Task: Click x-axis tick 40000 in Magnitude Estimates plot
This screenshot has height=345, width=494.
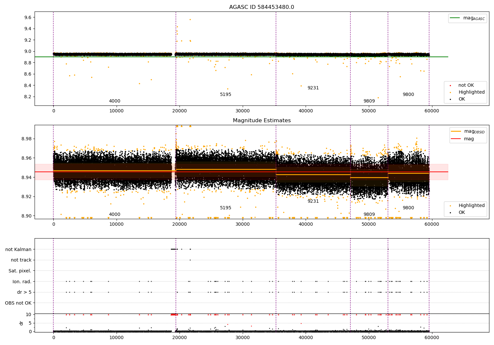Action: point(306,224)
